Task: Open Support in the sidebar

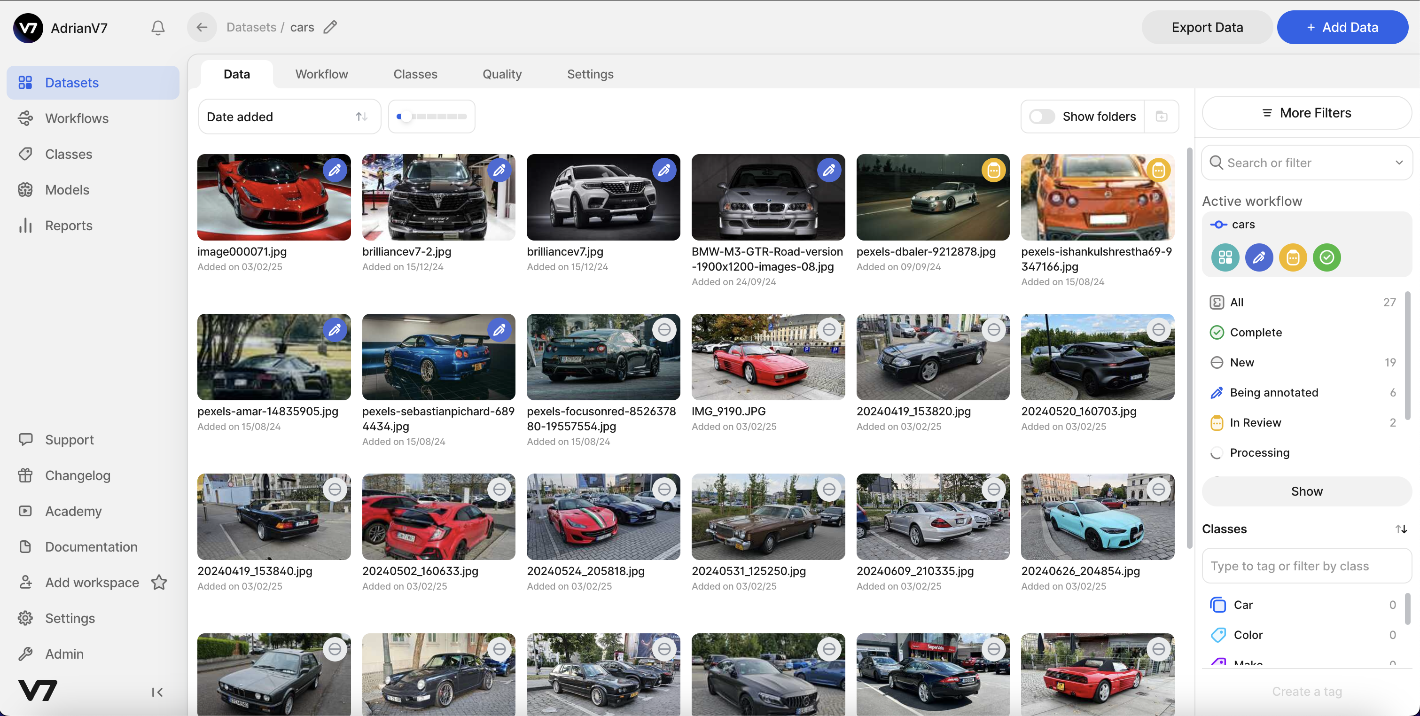Action: tap(93, 439)
